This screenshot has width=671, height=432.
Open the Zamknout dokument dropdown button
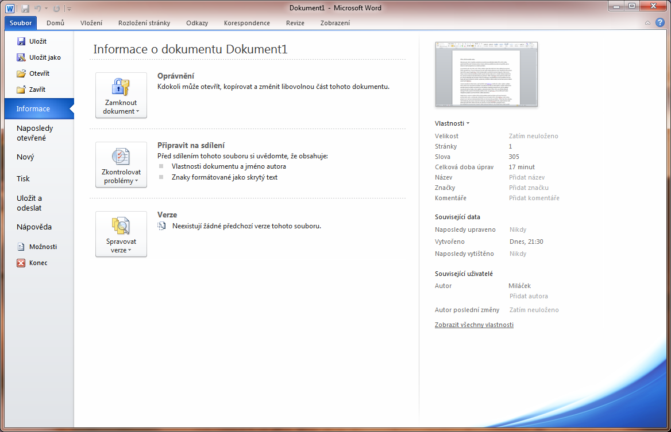tap(121, 95)
